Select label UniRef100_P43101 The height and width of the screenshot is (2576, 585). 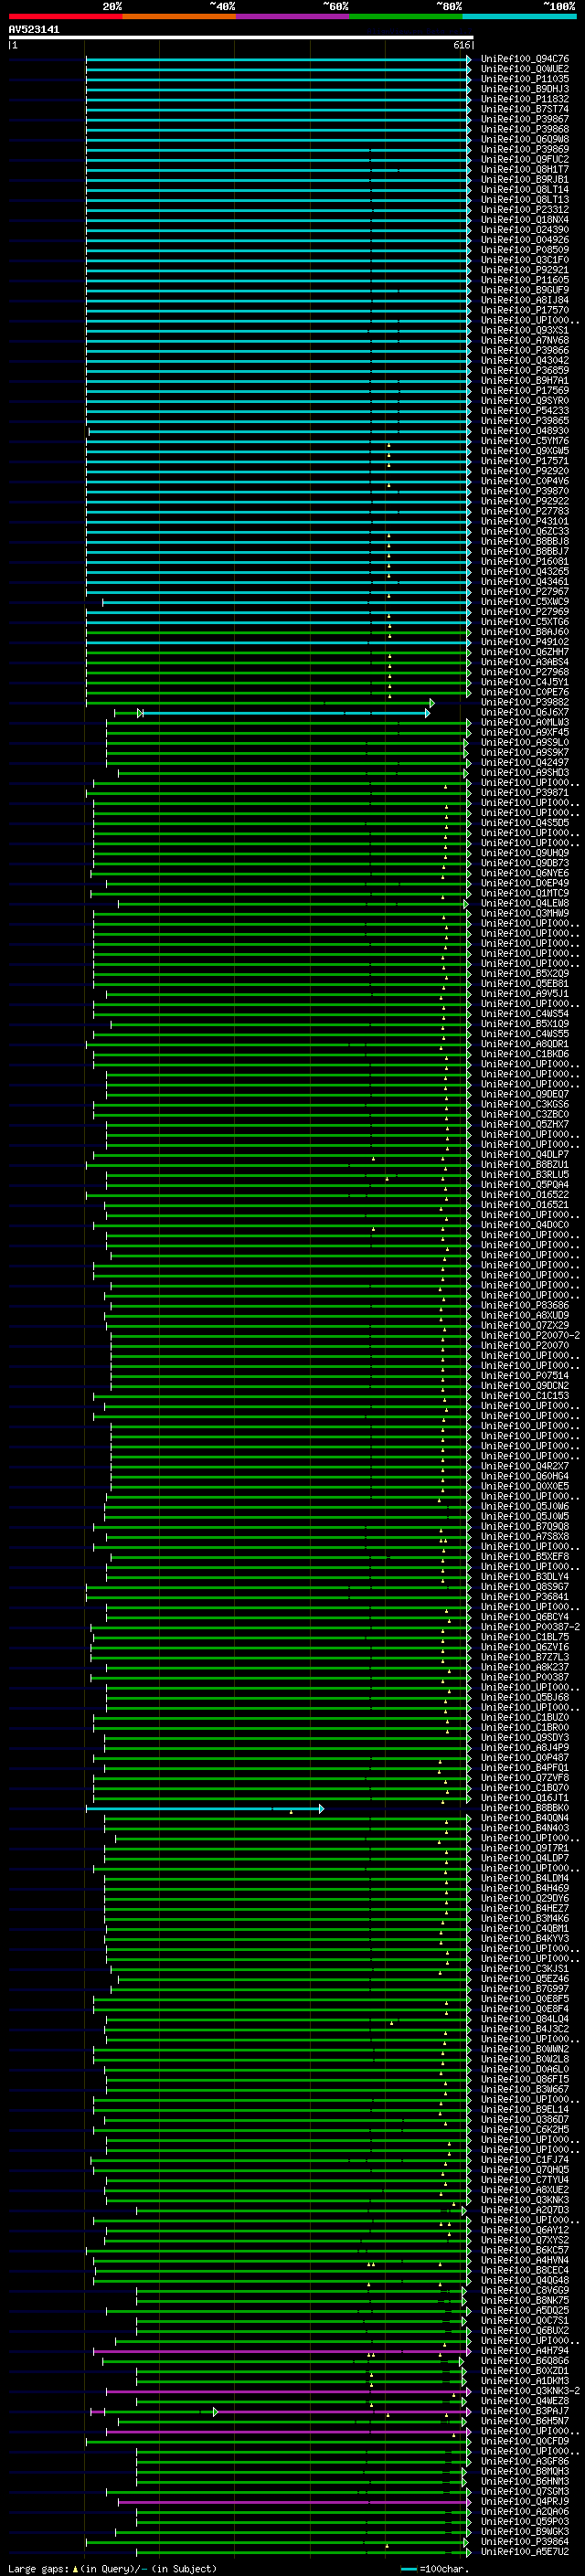click(x=525, y=522)
